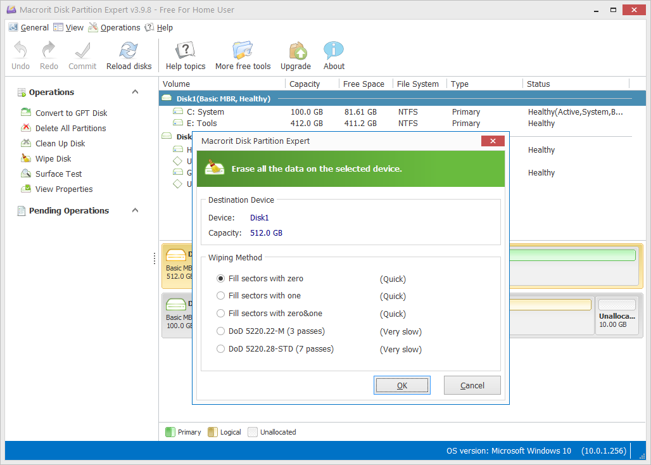This screenshot has height=465, width=651.
Task: Sort by Free Space column header
Action: pos(366,84)
